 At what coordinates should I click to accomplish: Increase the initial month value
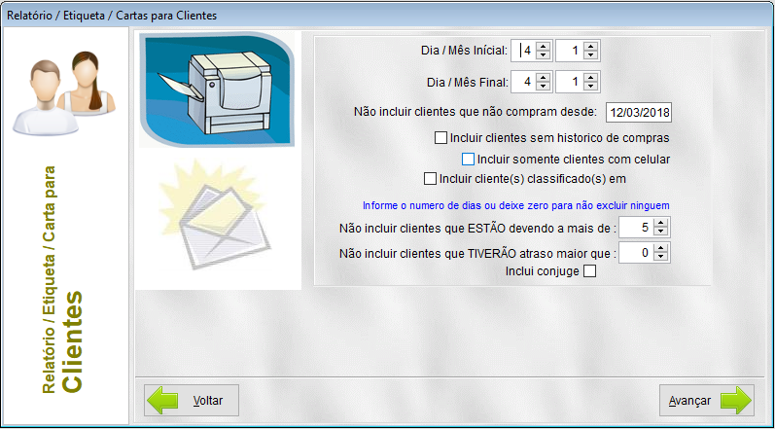tap(590, 46)
